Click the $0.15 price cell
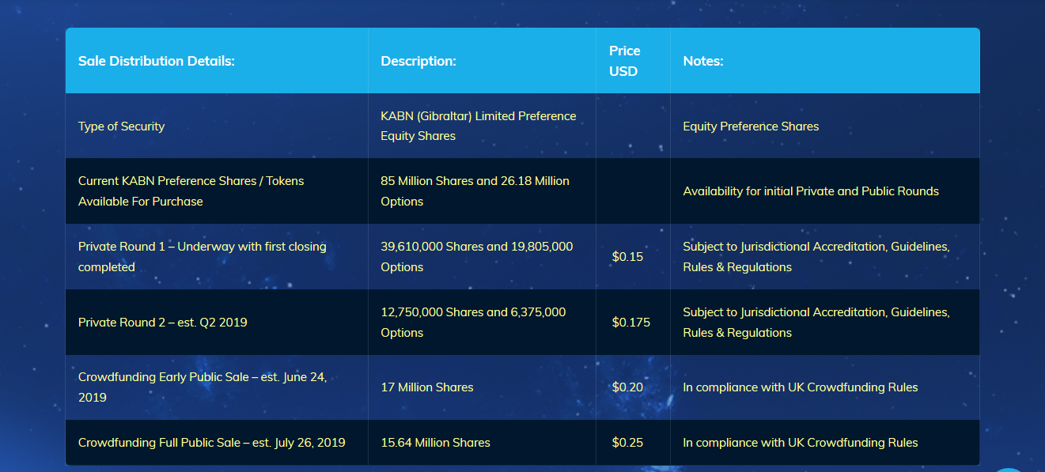Screen dimensions: 1045x472 point(627,257)
